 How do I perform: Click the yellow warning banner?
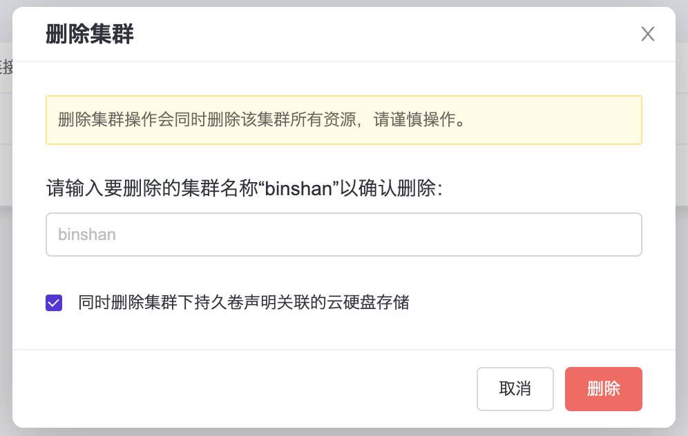click(343, 120)
